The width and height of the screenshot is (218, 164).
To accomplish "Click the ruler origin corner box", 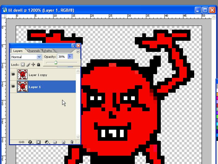I will 4,16.
